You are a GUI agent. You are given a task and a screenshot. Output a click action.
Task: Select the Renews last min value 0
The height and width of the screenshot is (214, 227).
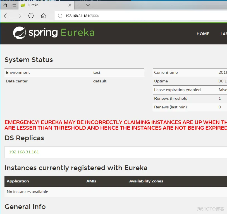pos(220,107)
